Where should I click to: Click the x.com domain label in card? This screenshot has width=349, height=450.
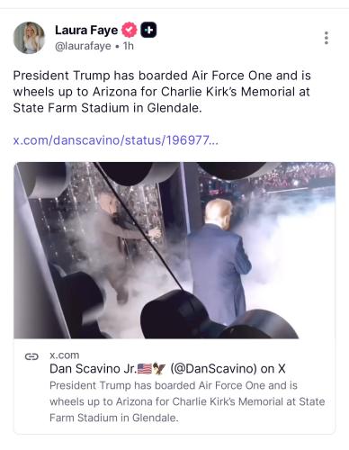[65, 355]
